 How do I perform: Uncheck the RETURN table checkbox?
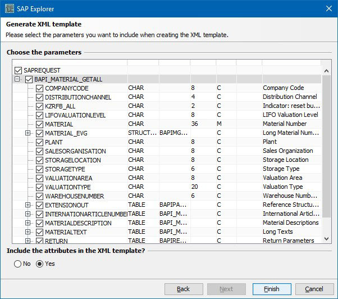(x=39, y=241)
